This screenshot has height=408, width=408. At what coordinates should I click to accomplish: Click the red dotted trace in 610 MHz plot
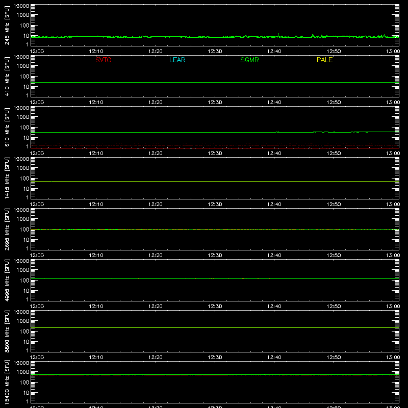pyautogui.click(x=215, y=145)
